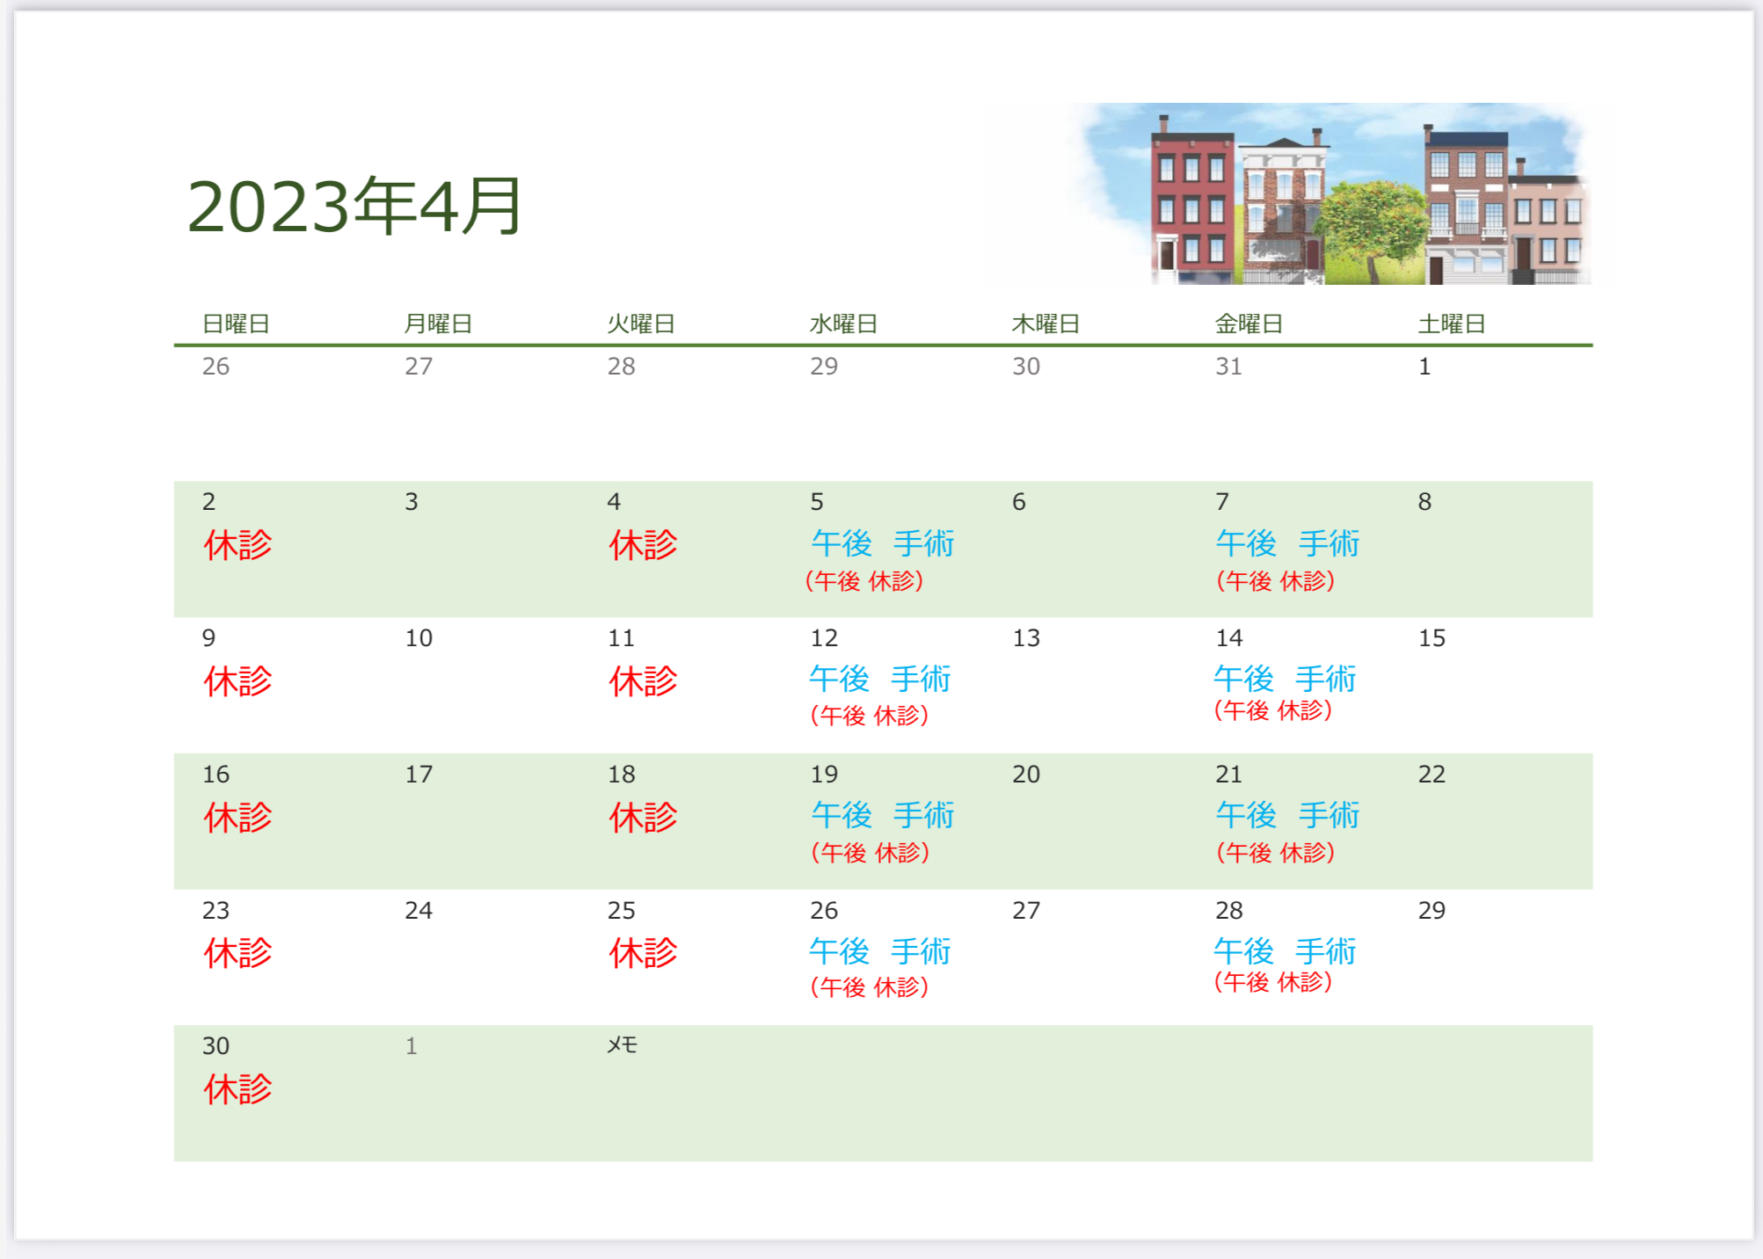
Task: Click the (午後 休診) note on April 7
Action: point(1275,580)
